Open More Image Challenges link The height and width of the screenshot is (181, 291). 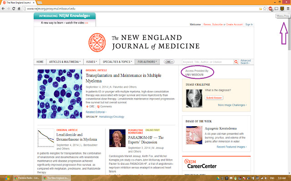(x=232, y=105)
